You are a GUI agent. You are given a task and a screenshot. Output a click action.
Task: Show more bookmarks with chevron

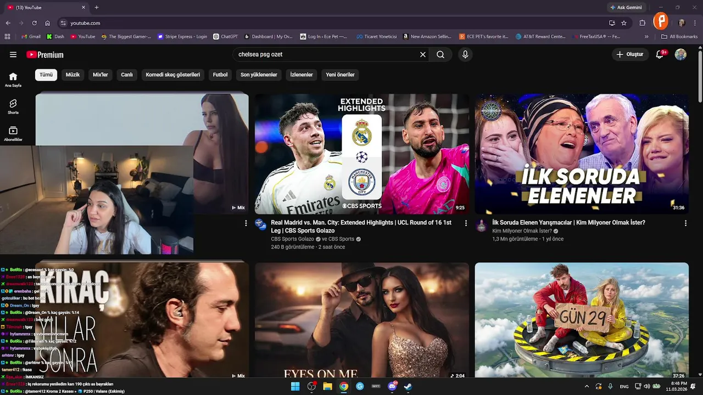(646, 37)
